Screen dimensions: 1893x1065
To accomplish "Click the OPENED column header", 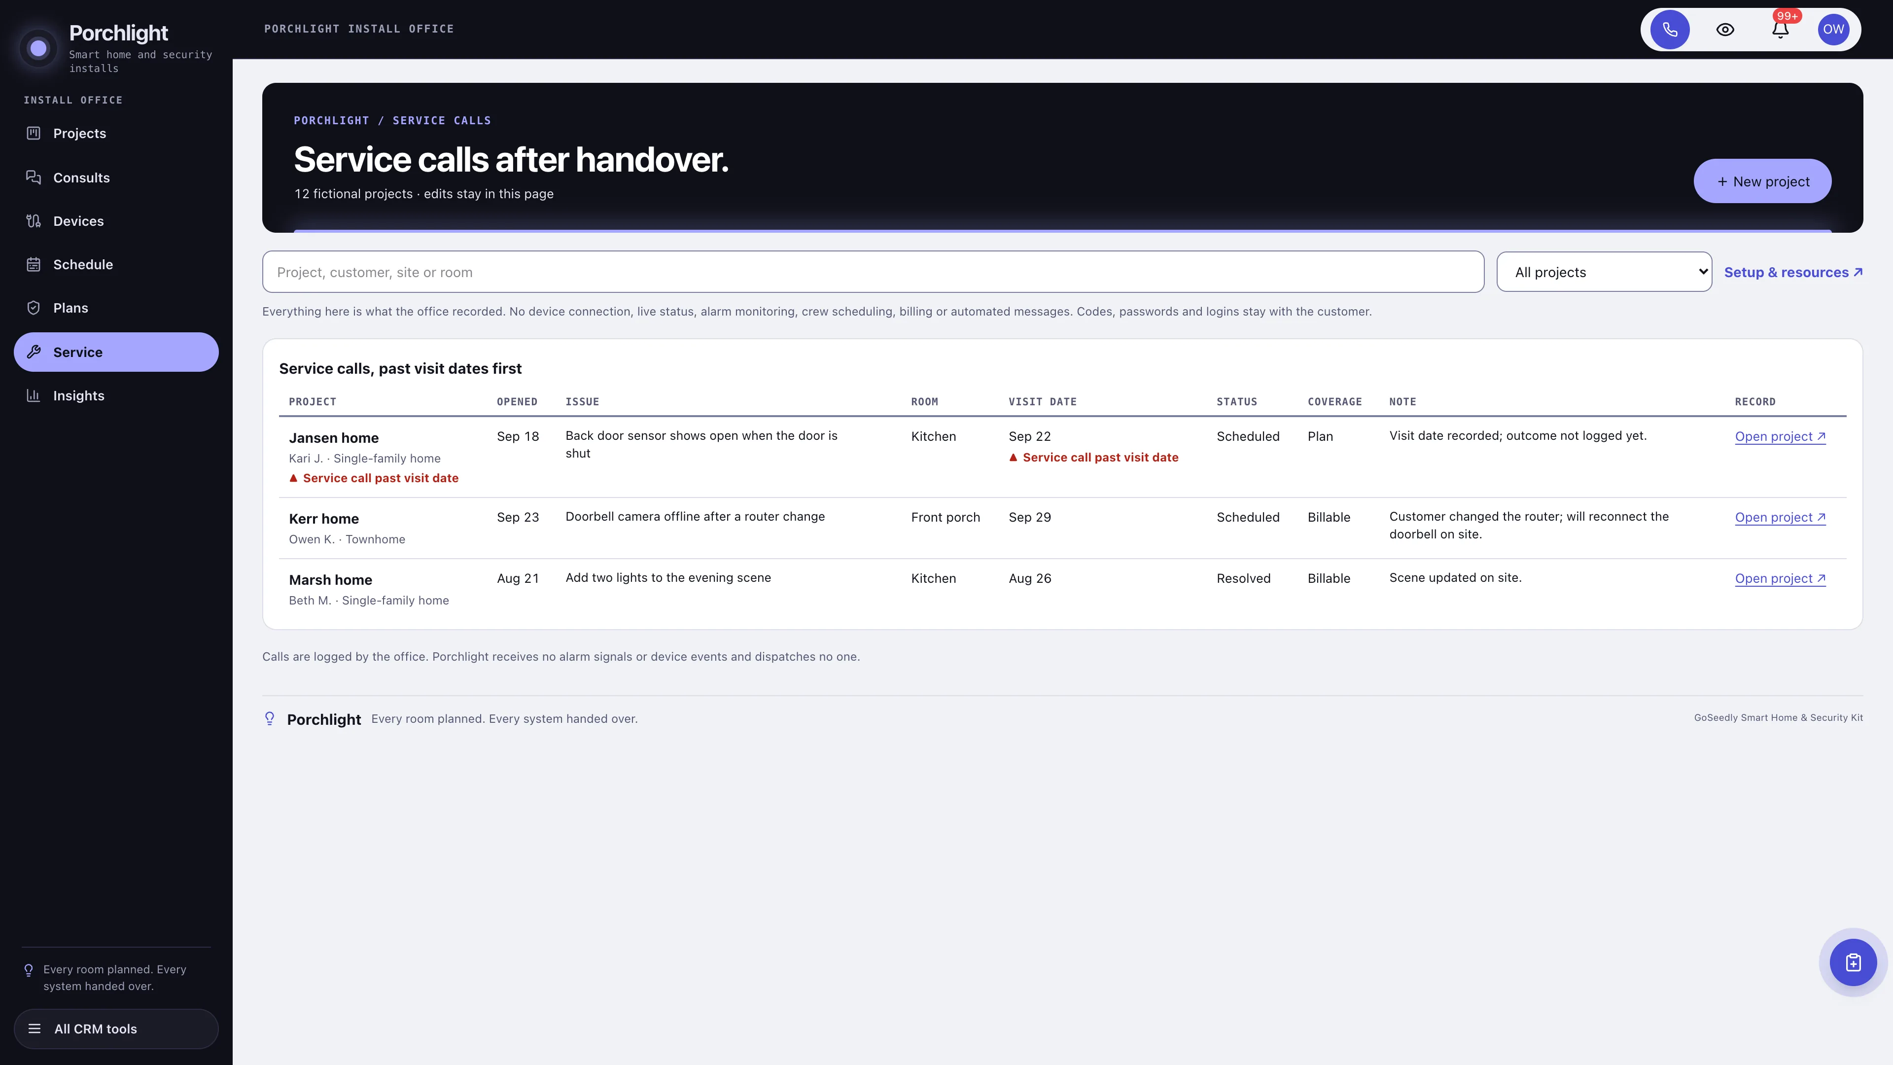I will 517,402.
